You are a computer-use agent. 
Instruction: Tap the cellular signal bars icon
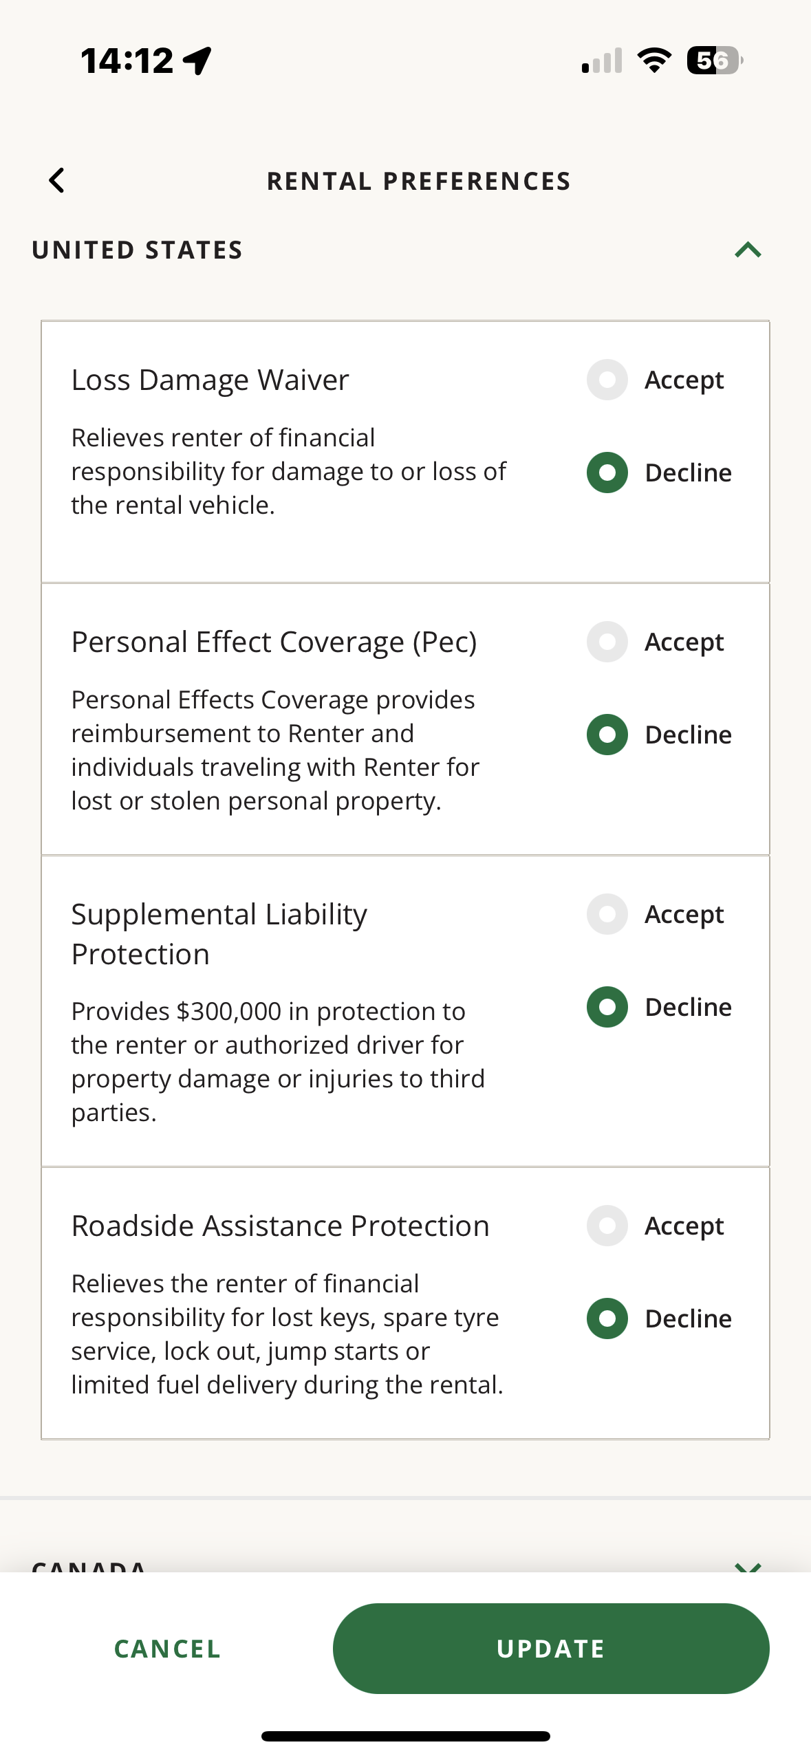(602, 61)
